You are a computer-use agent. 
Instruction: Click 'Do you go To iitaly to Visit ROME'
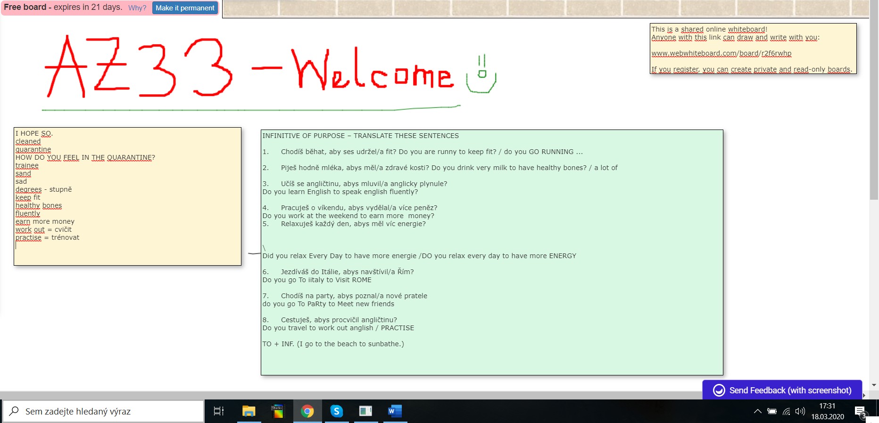(x=317, y=280)
